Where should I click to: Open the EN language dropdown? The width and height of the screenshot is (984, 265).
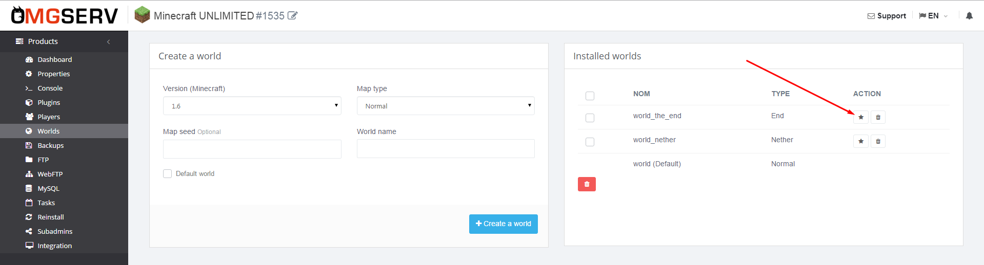pos(934,16)
